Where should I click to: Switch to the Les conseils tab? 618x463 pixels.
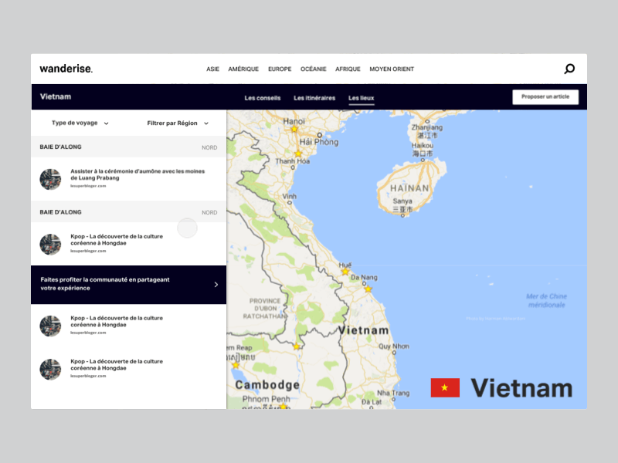click(263, 98)
